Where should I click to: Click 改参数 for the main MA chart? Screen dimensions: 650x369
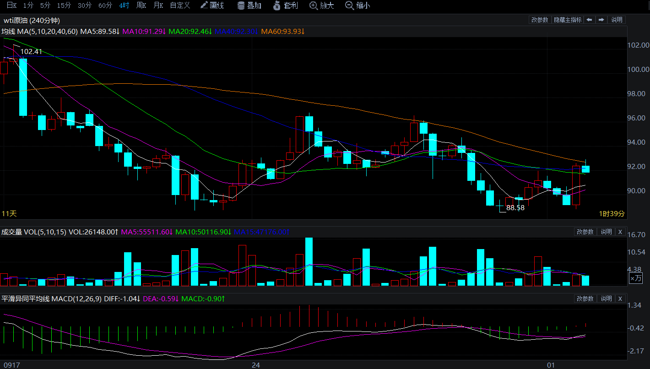[540, 20]
